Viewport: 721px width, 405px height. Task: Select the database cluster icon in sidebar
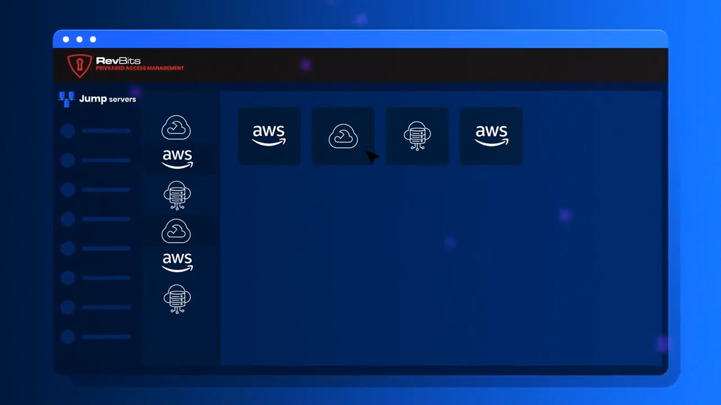[x=177, y=195]
